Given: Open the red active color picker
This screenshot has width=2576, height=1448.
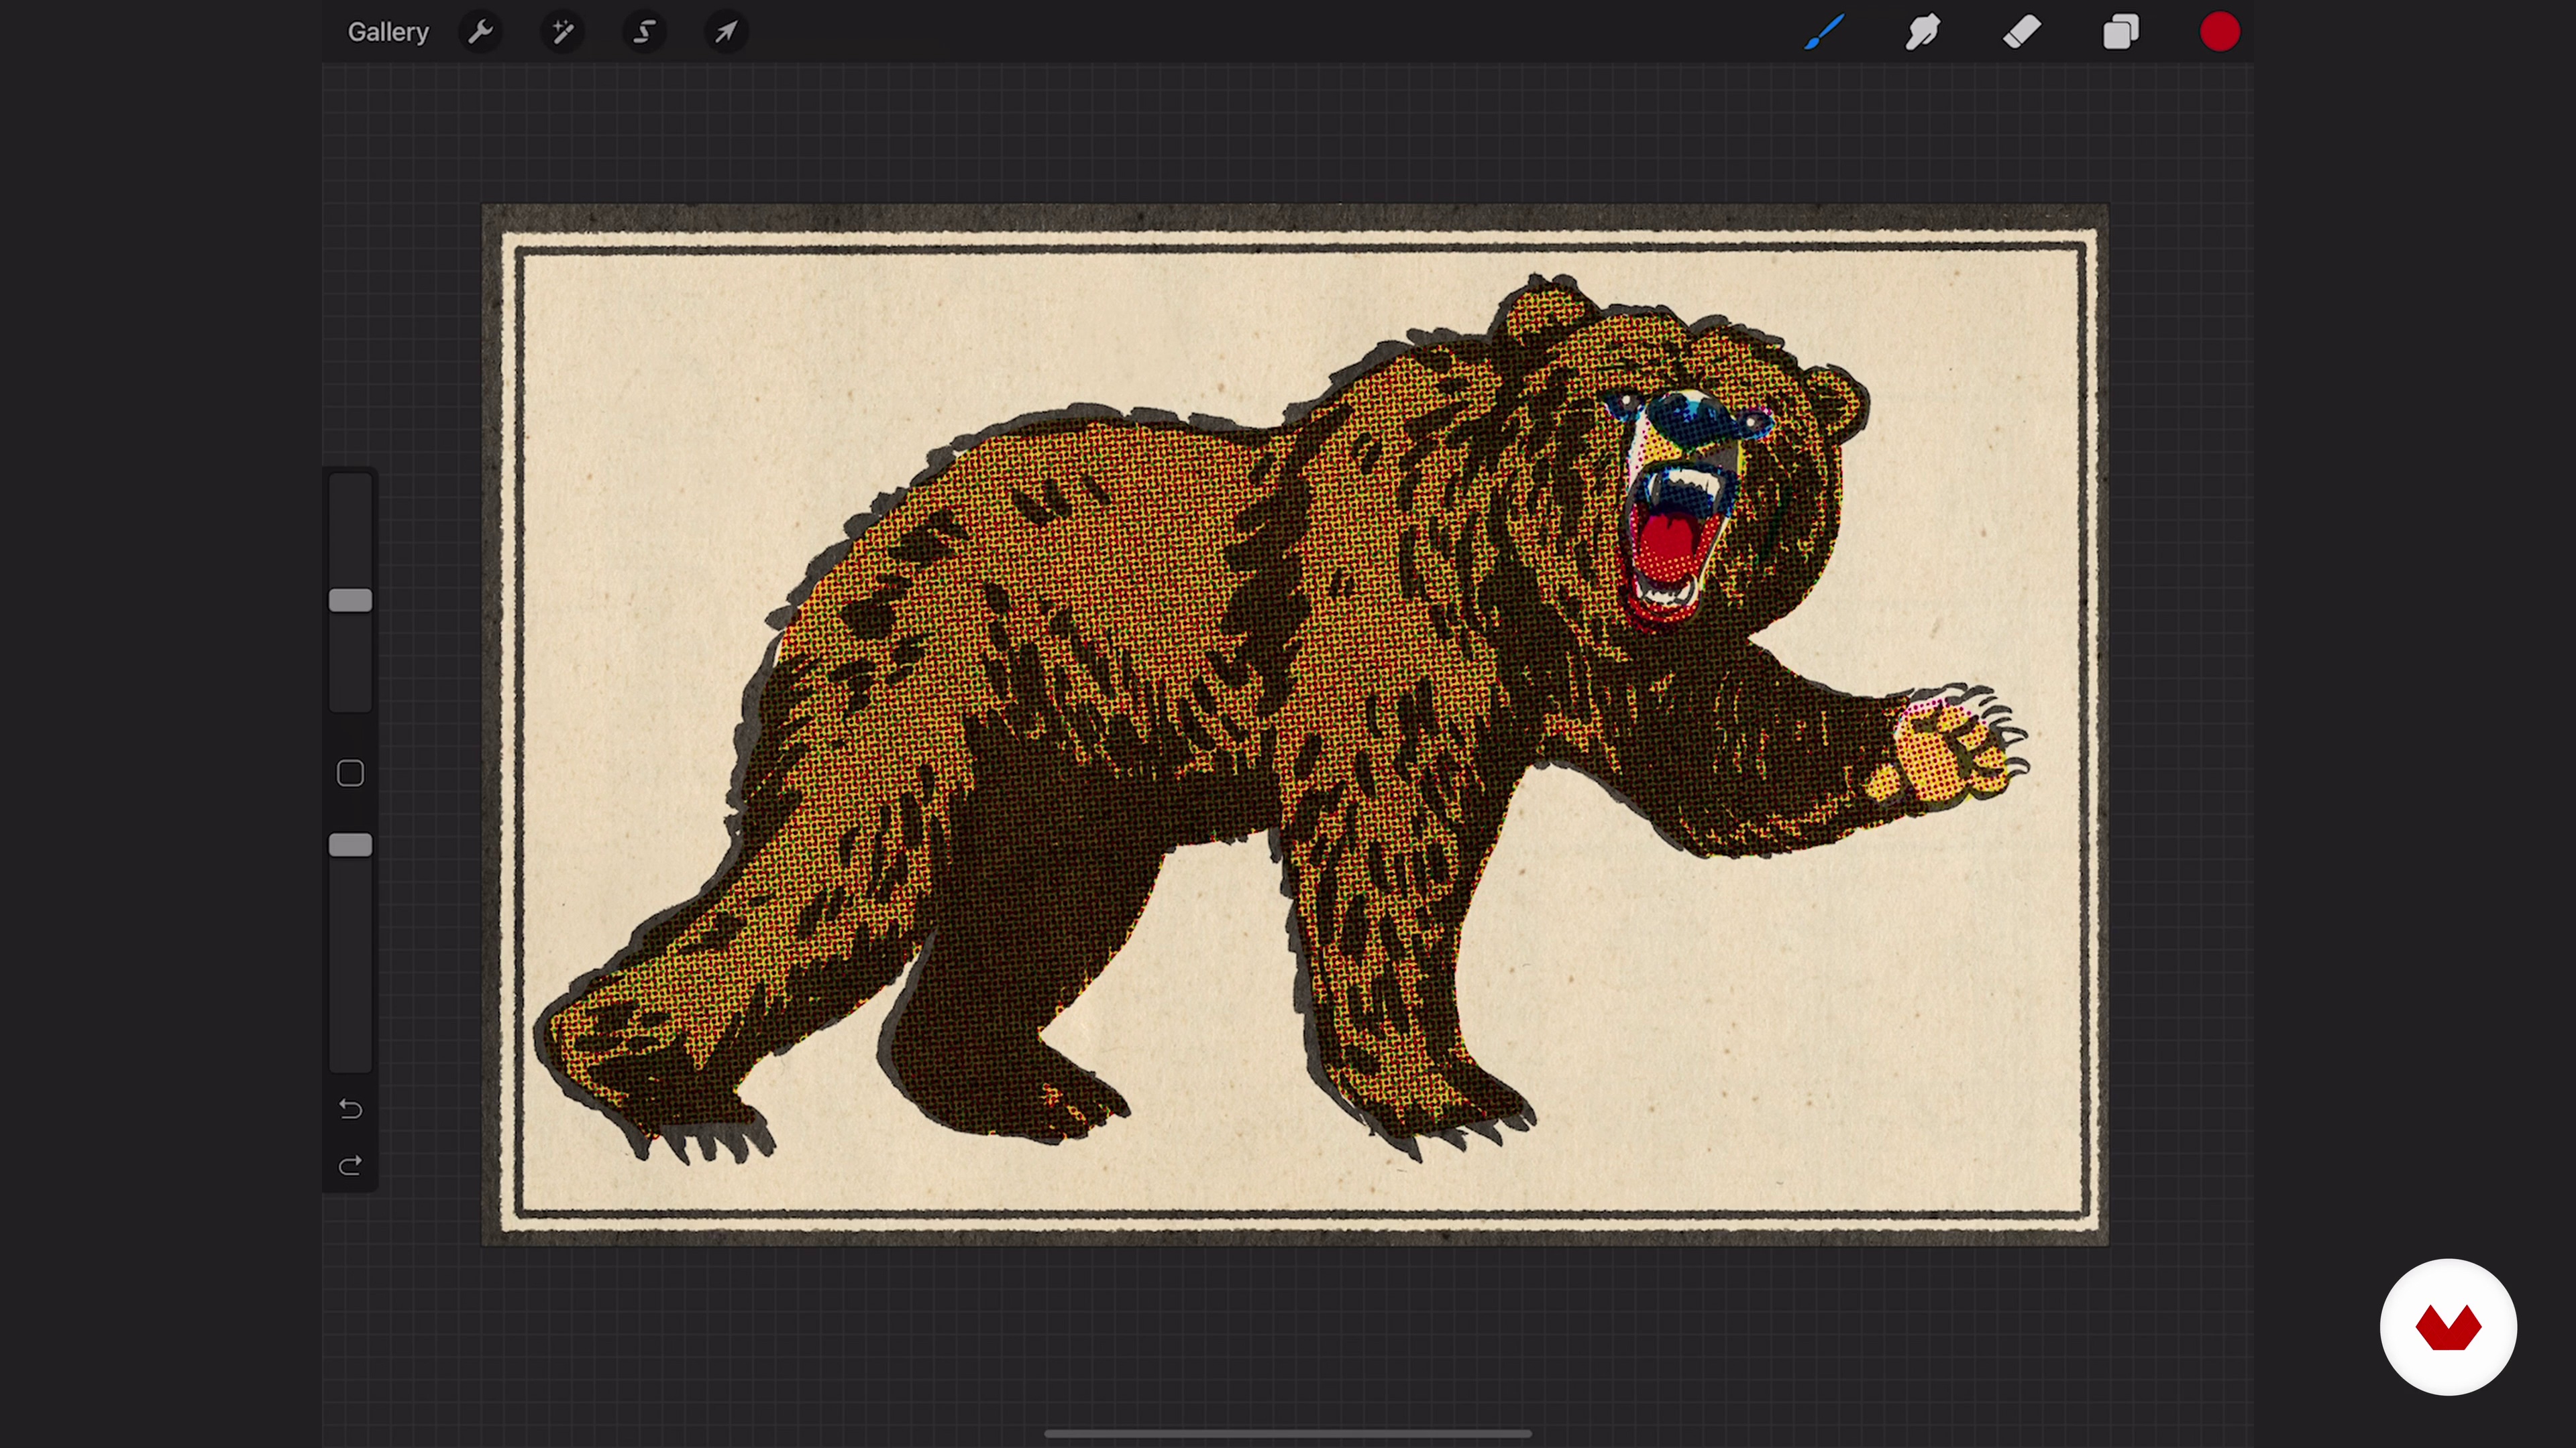Looking at the screenshot, I should pyautogui.click(x=2220, y=32).
